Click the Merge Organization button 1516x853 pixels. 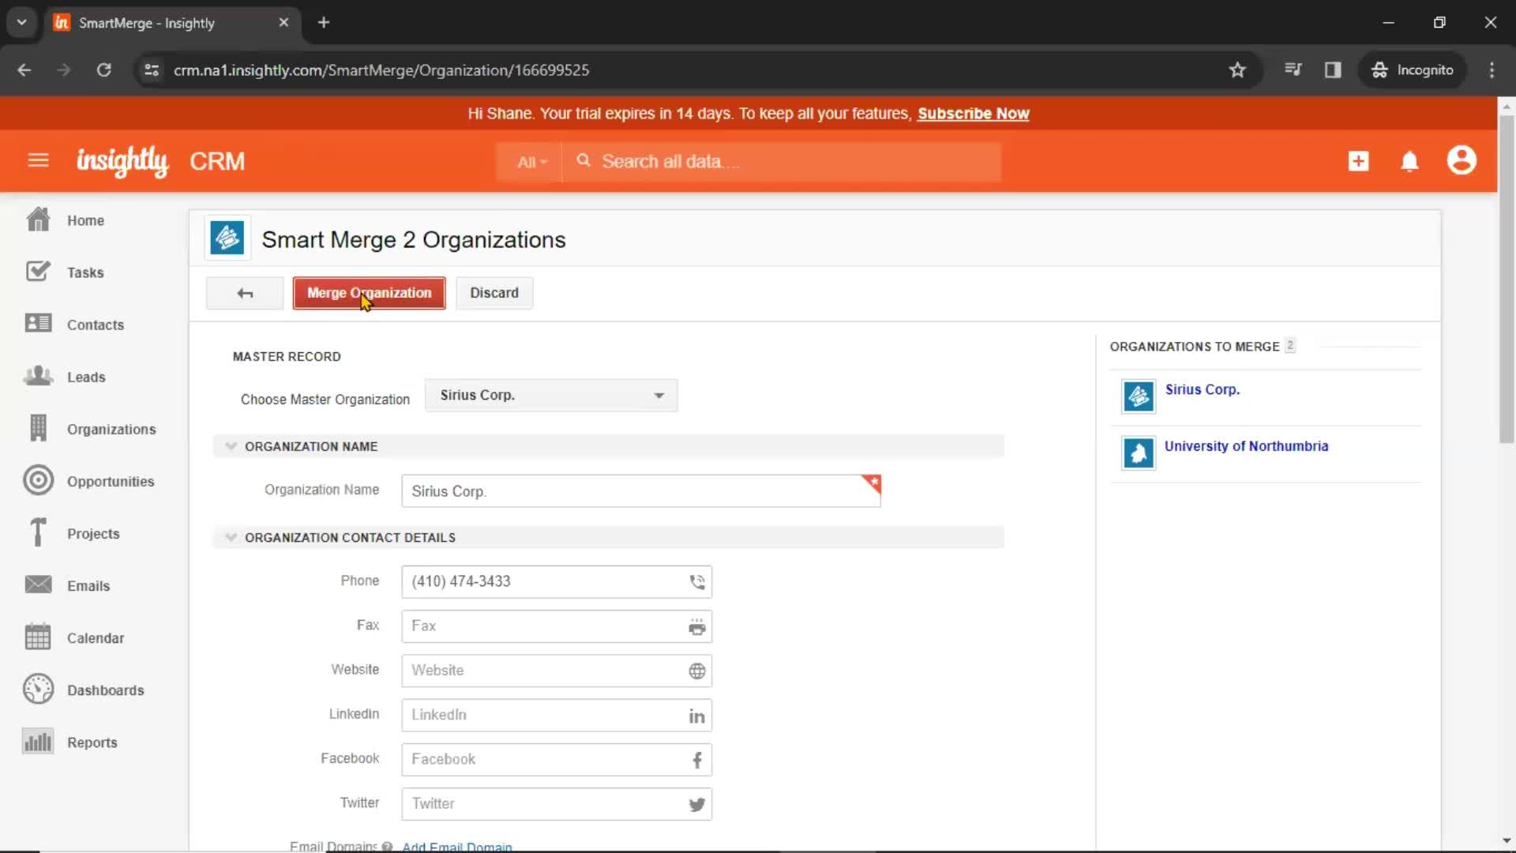[x=369, y=293]
